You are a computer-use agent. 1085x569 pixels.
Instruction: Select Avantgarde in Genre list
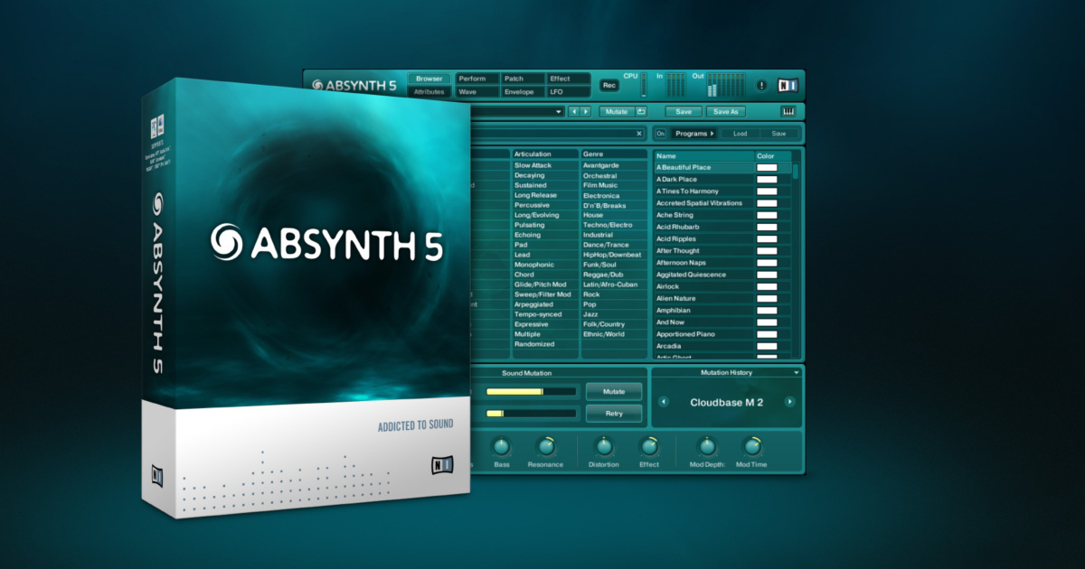coord(614,165)
